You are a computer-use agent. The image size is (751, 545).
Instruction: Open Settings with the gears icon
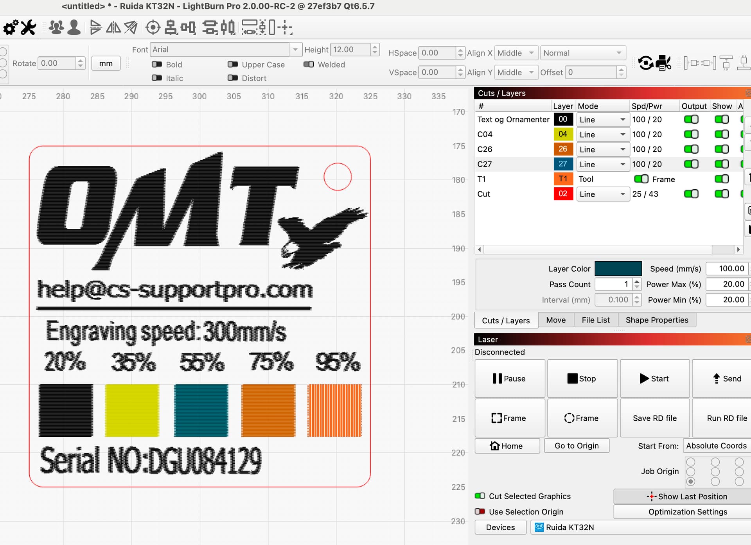(11, 27)
